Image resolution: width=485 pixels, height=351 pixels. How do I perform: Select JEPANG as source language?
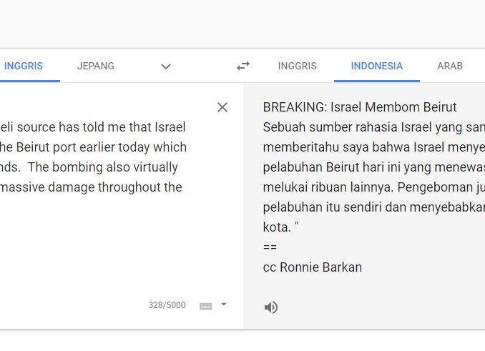[x=96, y=66]
